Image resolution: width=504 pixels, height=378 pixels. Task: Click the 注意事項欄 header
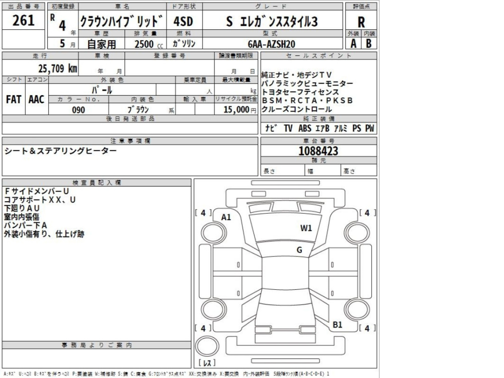coord(130,141)
